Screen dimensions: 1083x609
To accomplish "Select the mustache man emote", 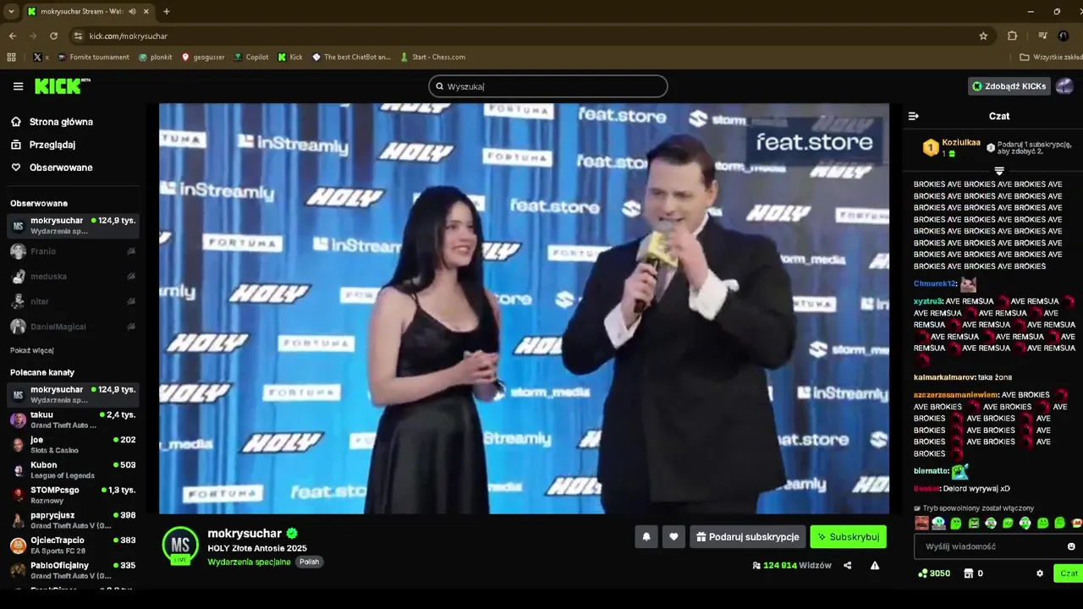I will 921,524.
